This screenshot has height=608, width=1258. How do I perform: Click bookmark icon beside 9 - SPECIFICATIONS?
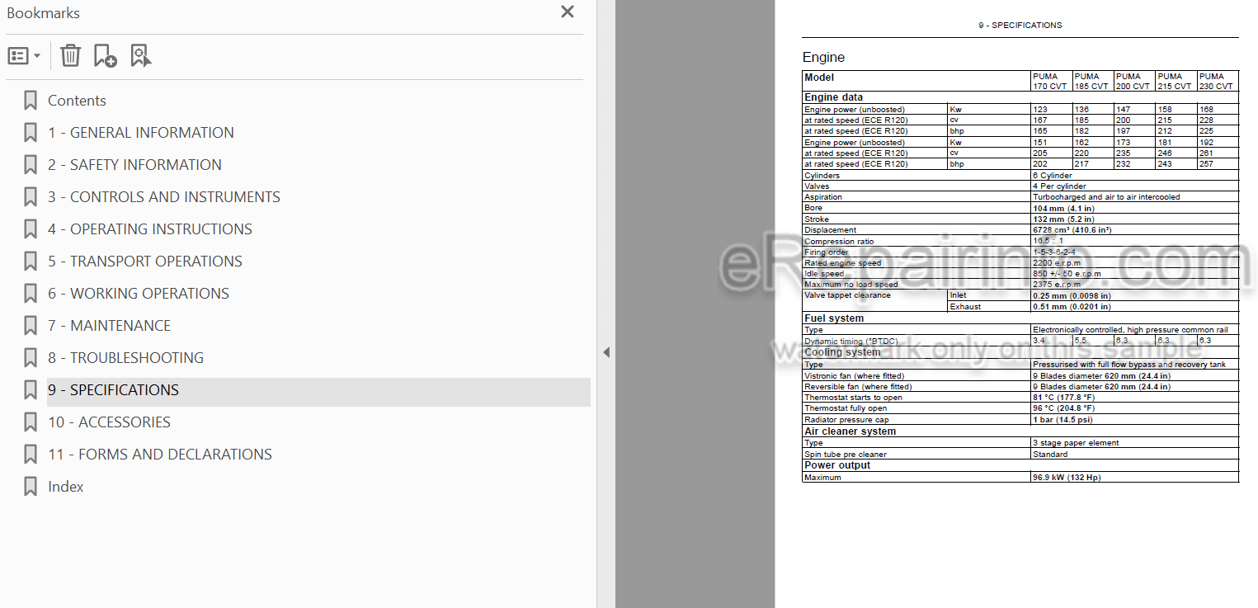click(x=31, y=390)
